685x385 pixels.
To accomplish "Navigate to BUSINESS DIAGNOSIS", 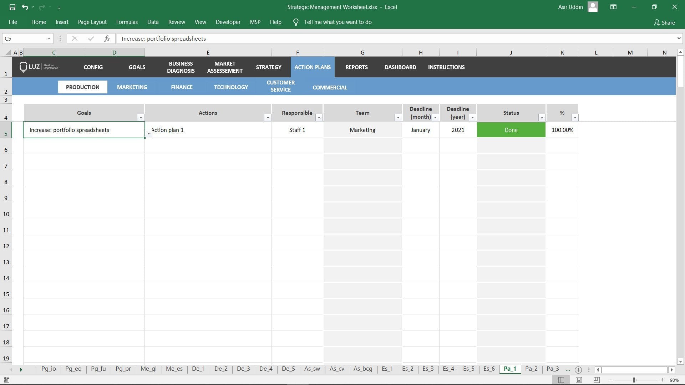I will (x=181, y=67).
